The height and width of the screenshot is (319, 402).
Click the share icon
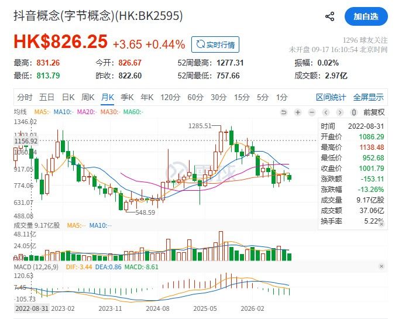click(329, 16)
